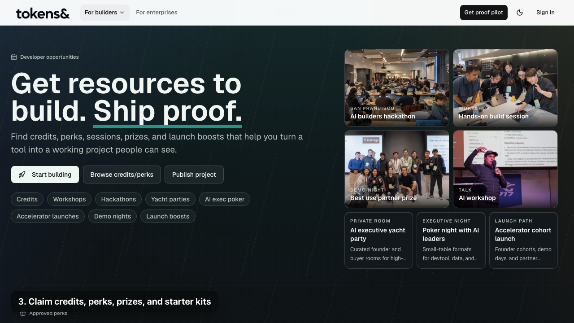Select the Accelerator launches chip
Viewport: 574px width, 323px height.
click(48, 216)
